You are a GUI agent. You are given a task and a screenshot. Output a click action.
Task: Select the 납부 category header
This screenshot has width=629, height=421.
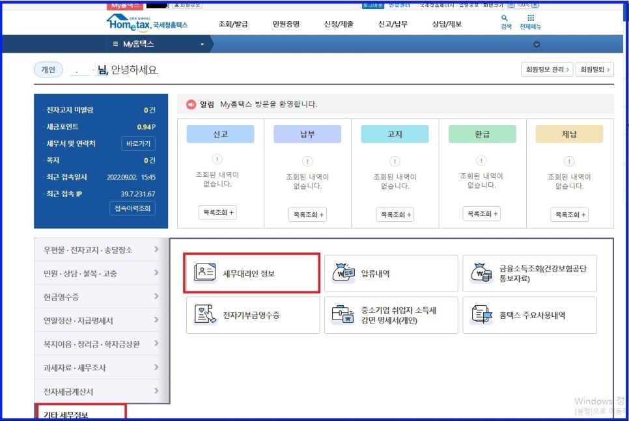point(307,134)
